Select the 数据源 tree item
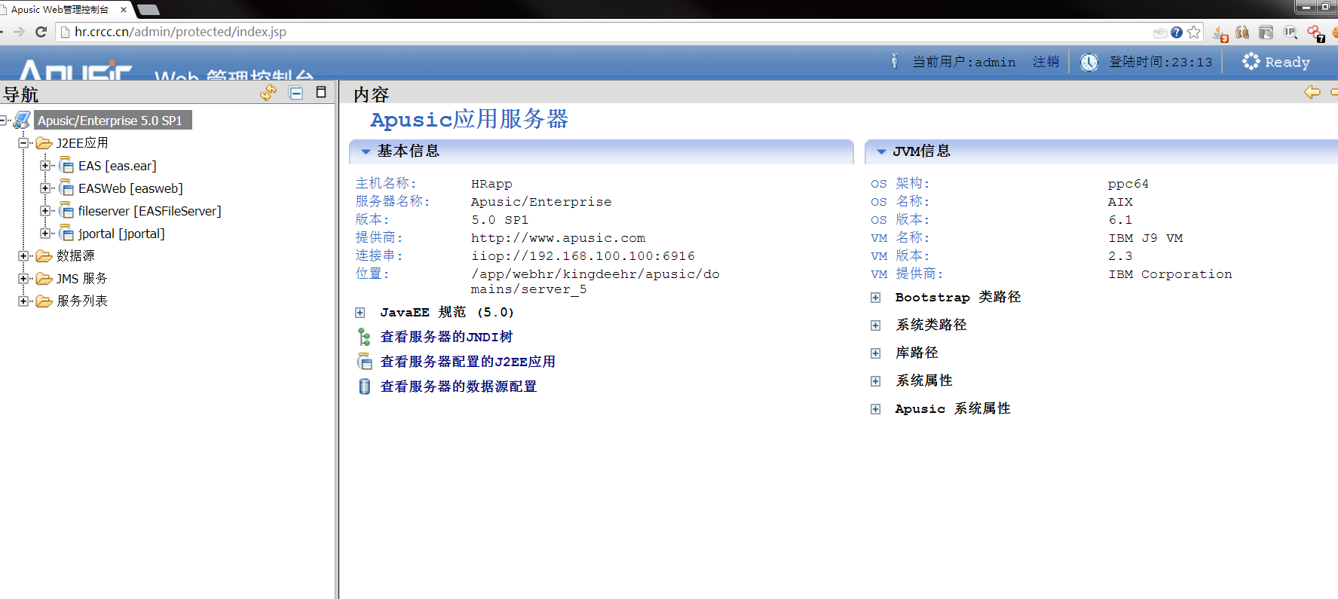Screen dimensions: 1338x599 (x=75, y=256)
